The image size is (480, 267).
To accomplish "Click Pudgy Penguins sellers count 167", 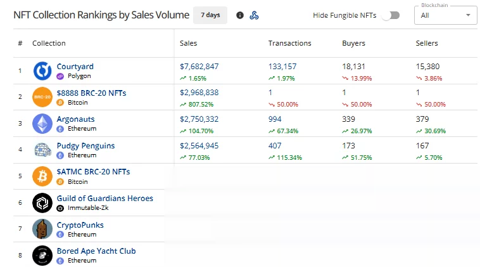I will pos(422,146).
